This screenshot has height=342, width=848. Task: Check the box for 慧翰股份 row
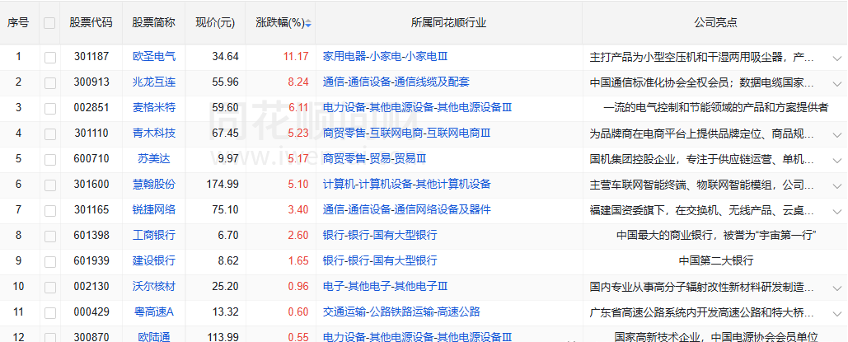click(x=50, y=185)
